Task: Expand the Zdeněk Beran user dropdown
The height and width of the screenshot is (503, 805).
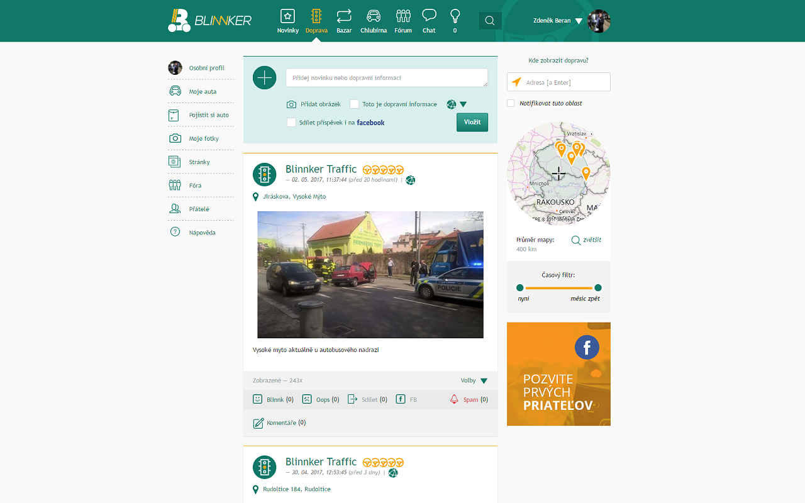Action: tap(579, 21)
